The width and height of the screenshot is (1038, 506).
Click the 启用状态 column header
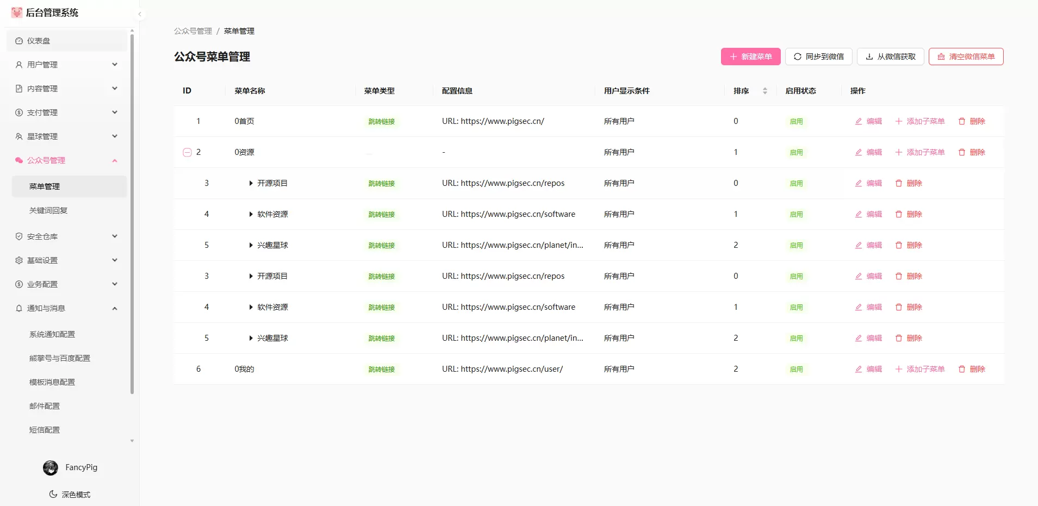800,91
